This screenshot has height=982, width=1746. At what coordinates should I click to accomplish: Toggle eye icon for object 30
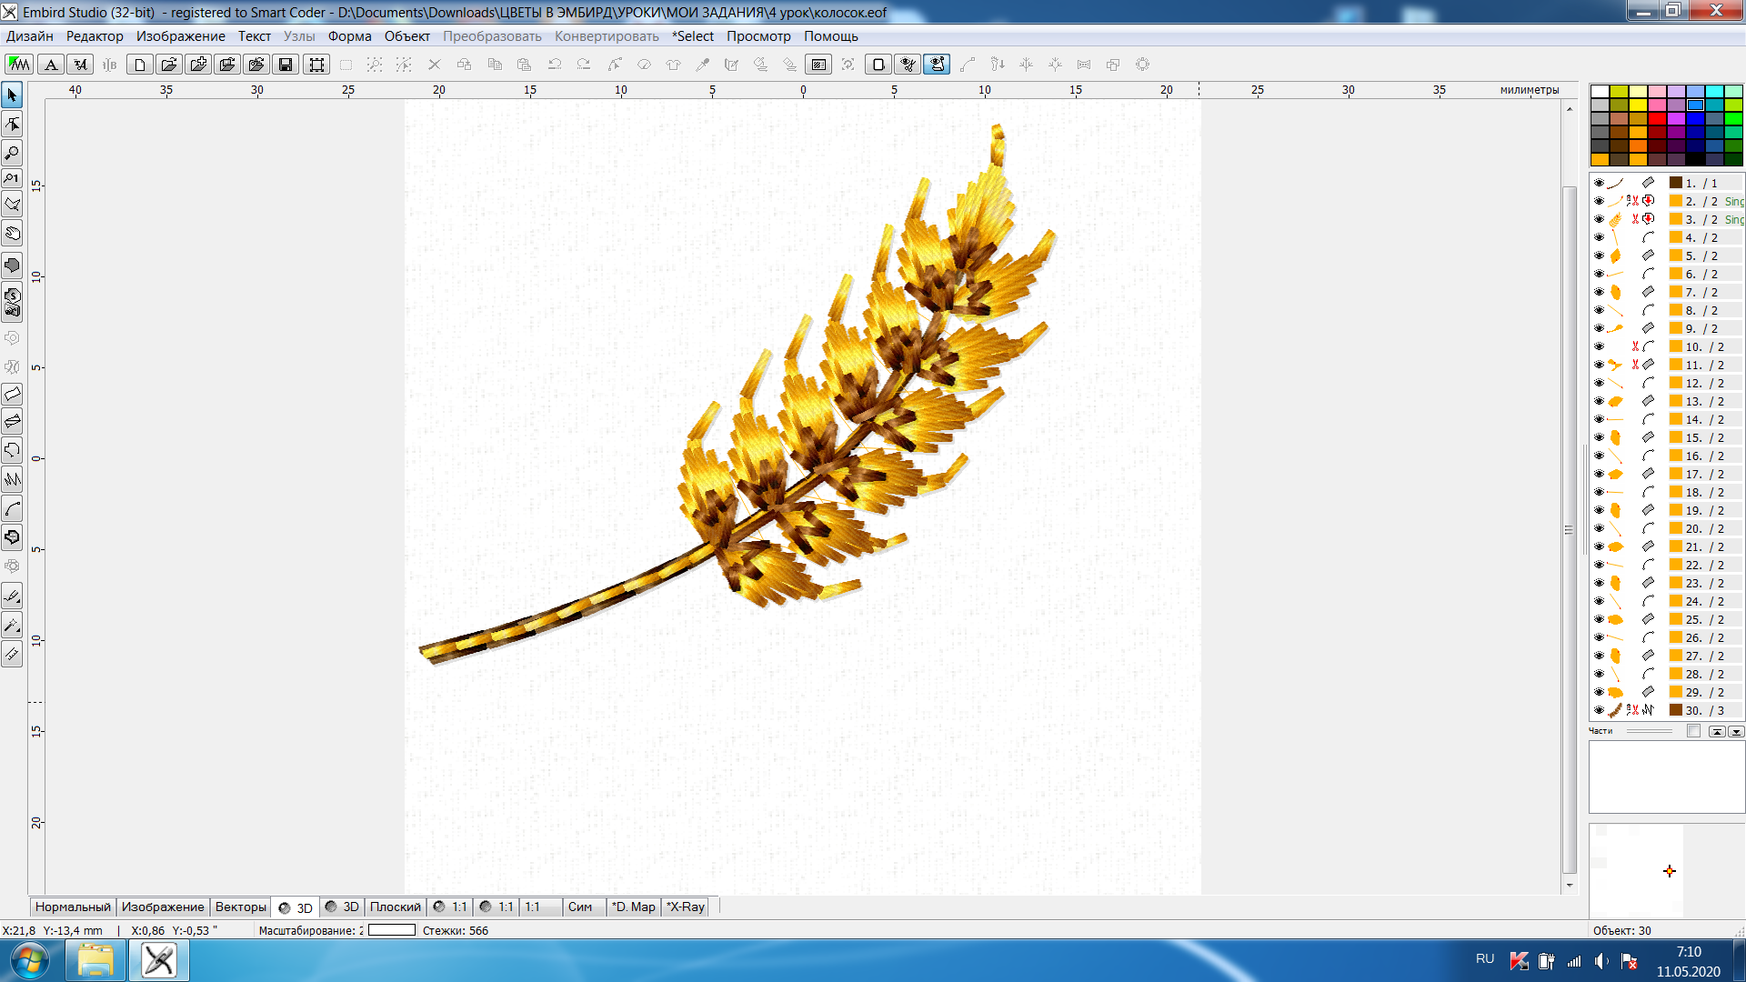(x=1599, y=710)
